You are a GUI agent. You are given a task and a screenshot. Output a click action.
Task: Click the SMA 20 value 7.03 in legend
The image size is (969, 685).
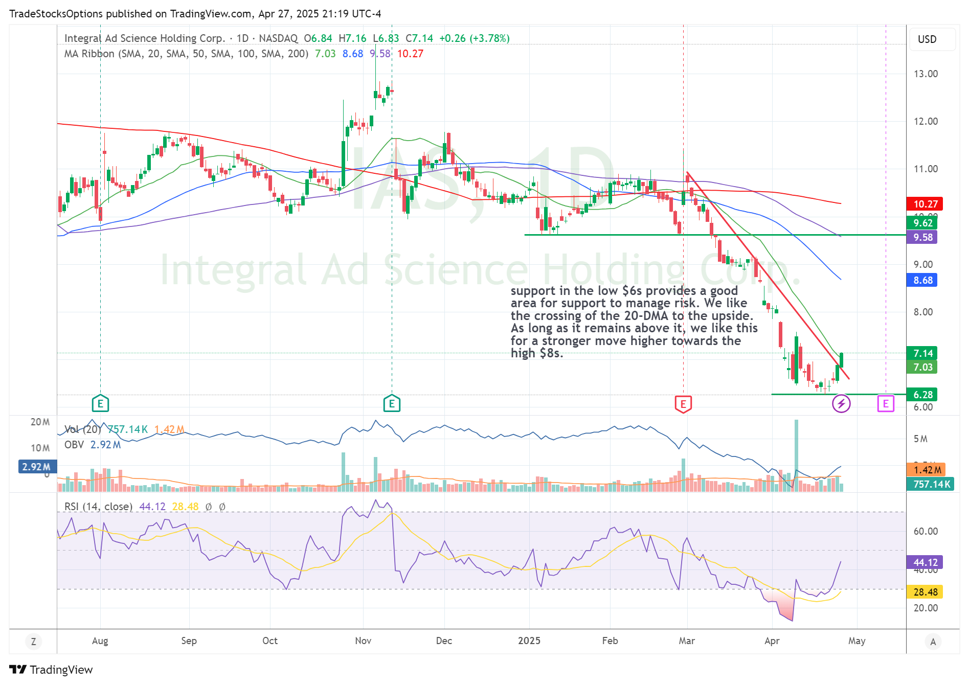pos(325,54)
